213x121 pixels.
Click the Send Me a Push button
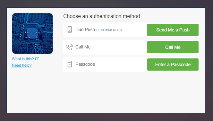[173, 30]
